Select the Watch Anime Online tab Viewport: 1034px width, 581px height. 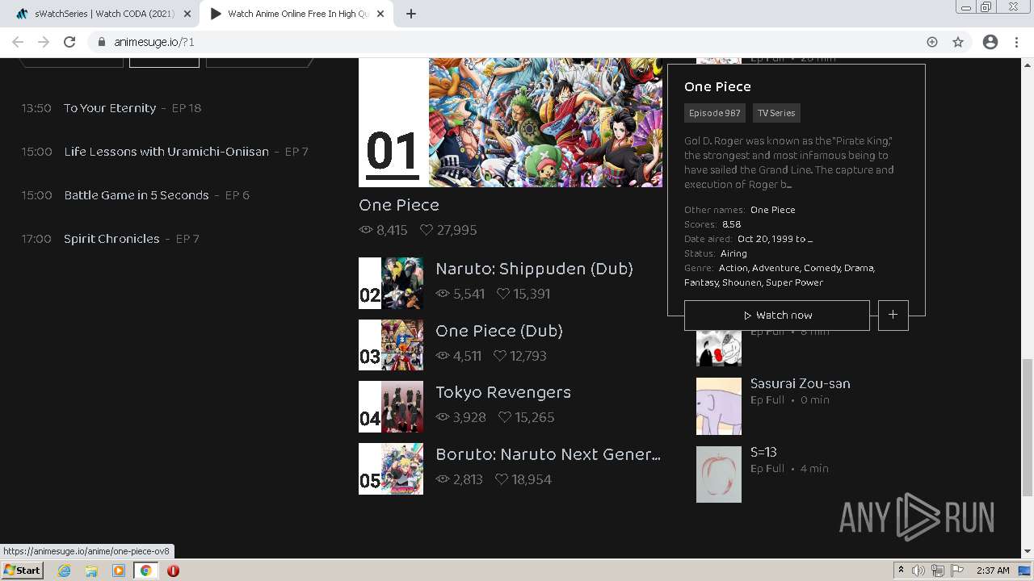point(297,14)
